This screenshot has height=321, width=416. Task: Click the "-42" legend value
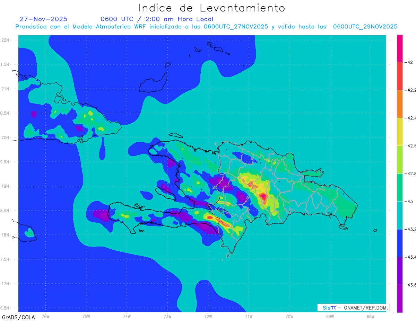409,62
